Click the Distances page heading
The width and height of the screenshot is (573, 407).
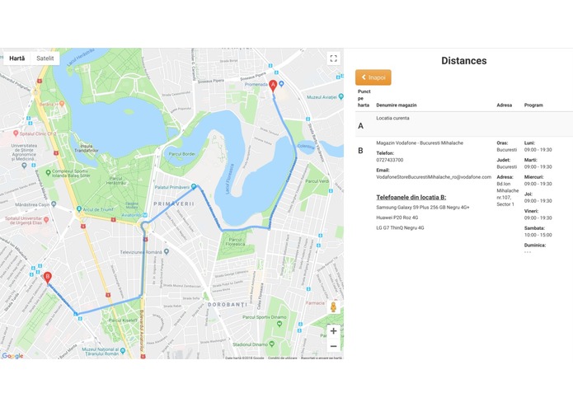pyautogui.click(x=463, y=61)
